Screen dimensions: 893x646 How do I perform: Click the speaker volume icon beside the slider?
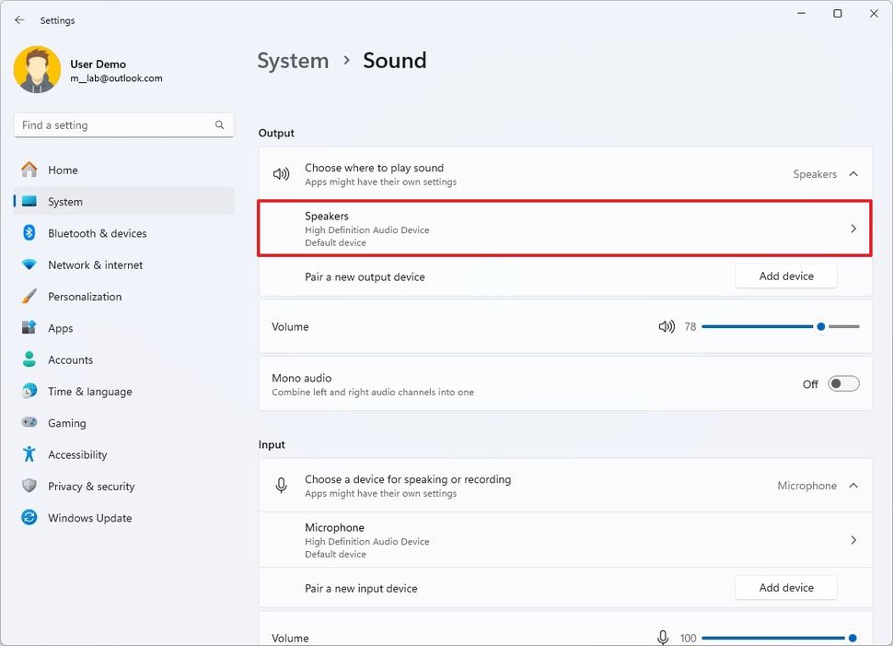(666, 325)
